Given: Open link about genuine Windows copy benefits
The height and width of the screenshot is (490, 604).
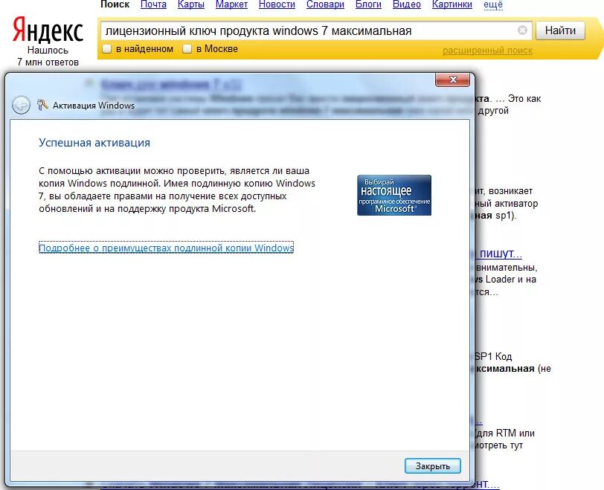Looking at the screenshot, I should click(x=166, y=248).
